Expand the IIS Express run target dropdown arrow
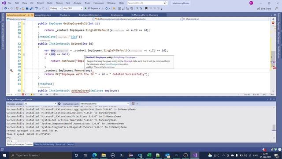Viewport: 282px width, 159px height. [x=100, y=8]
